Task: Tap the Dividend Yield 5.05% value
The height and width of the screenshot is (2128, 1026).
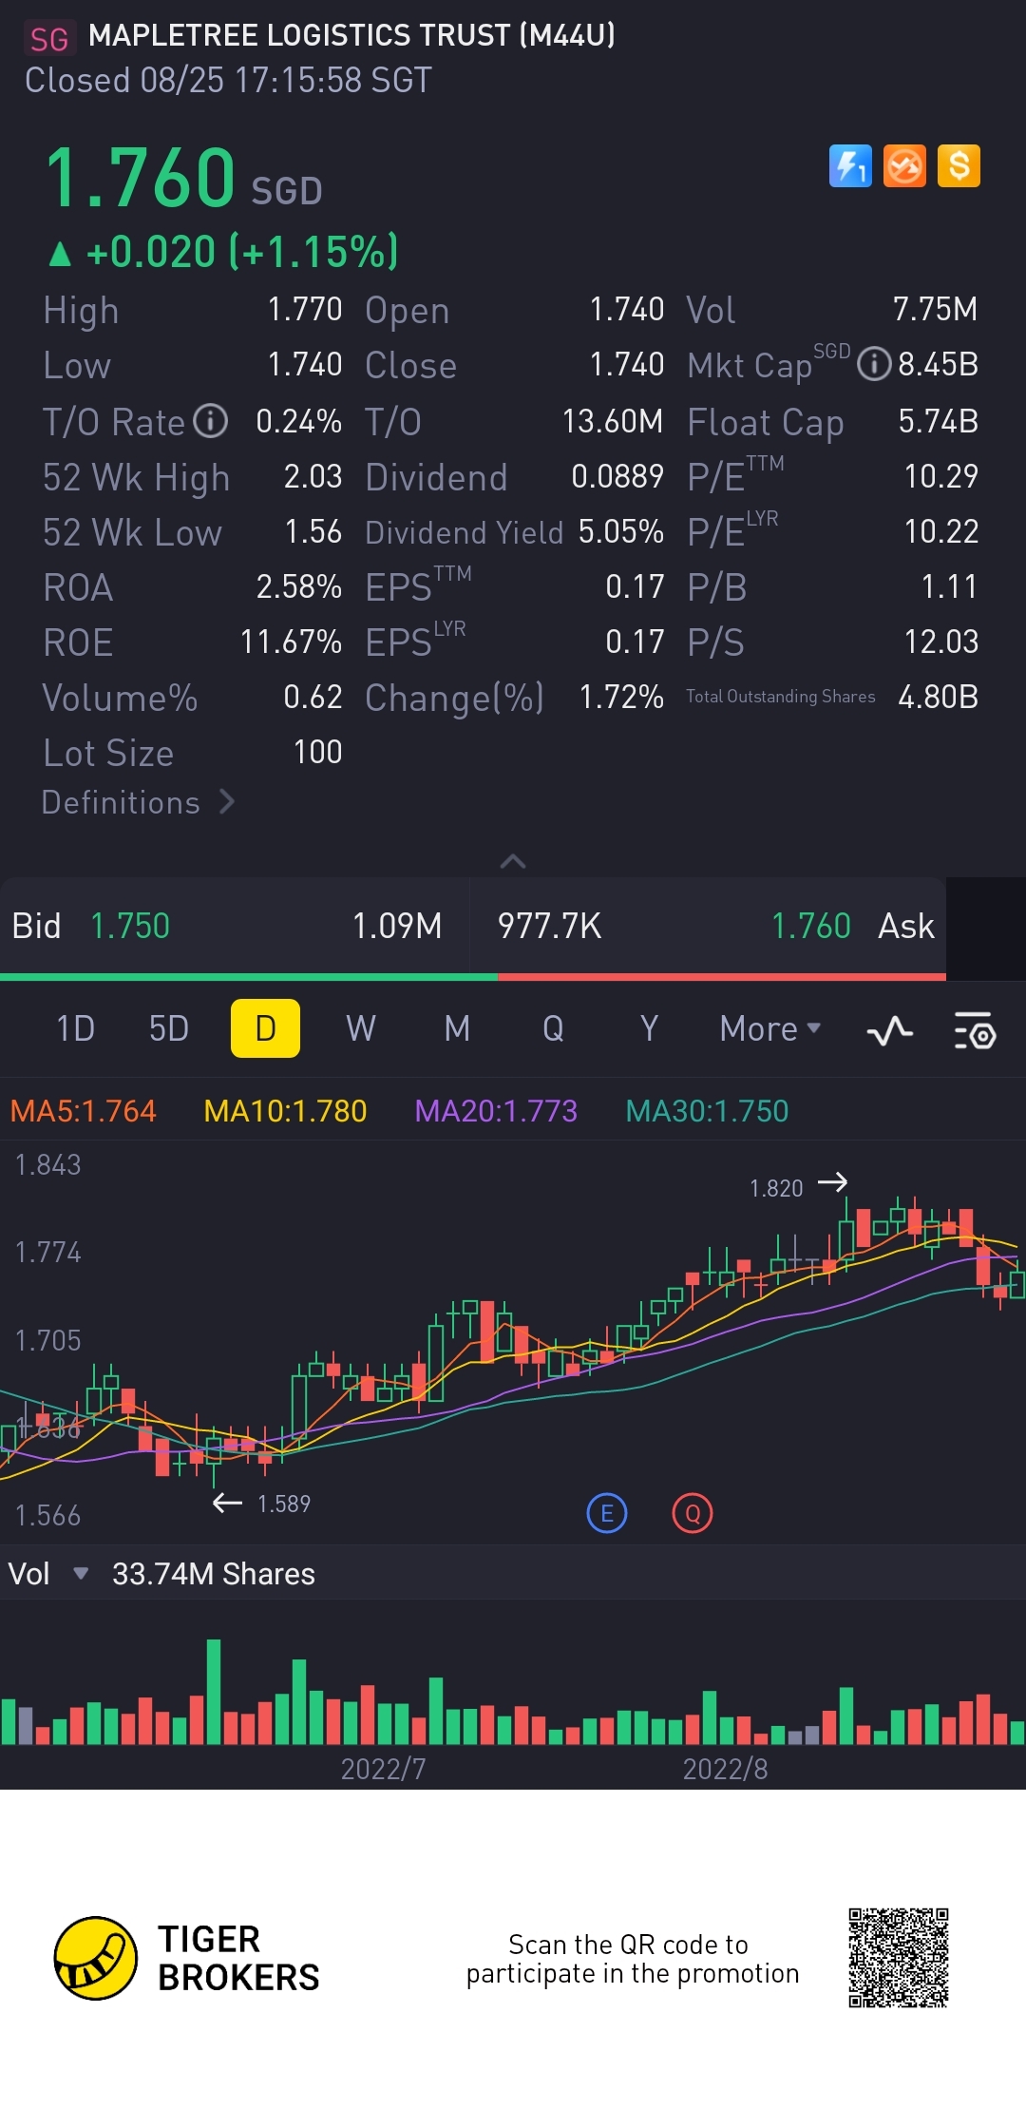Action: pyautogui.click(x=620, y=531)
